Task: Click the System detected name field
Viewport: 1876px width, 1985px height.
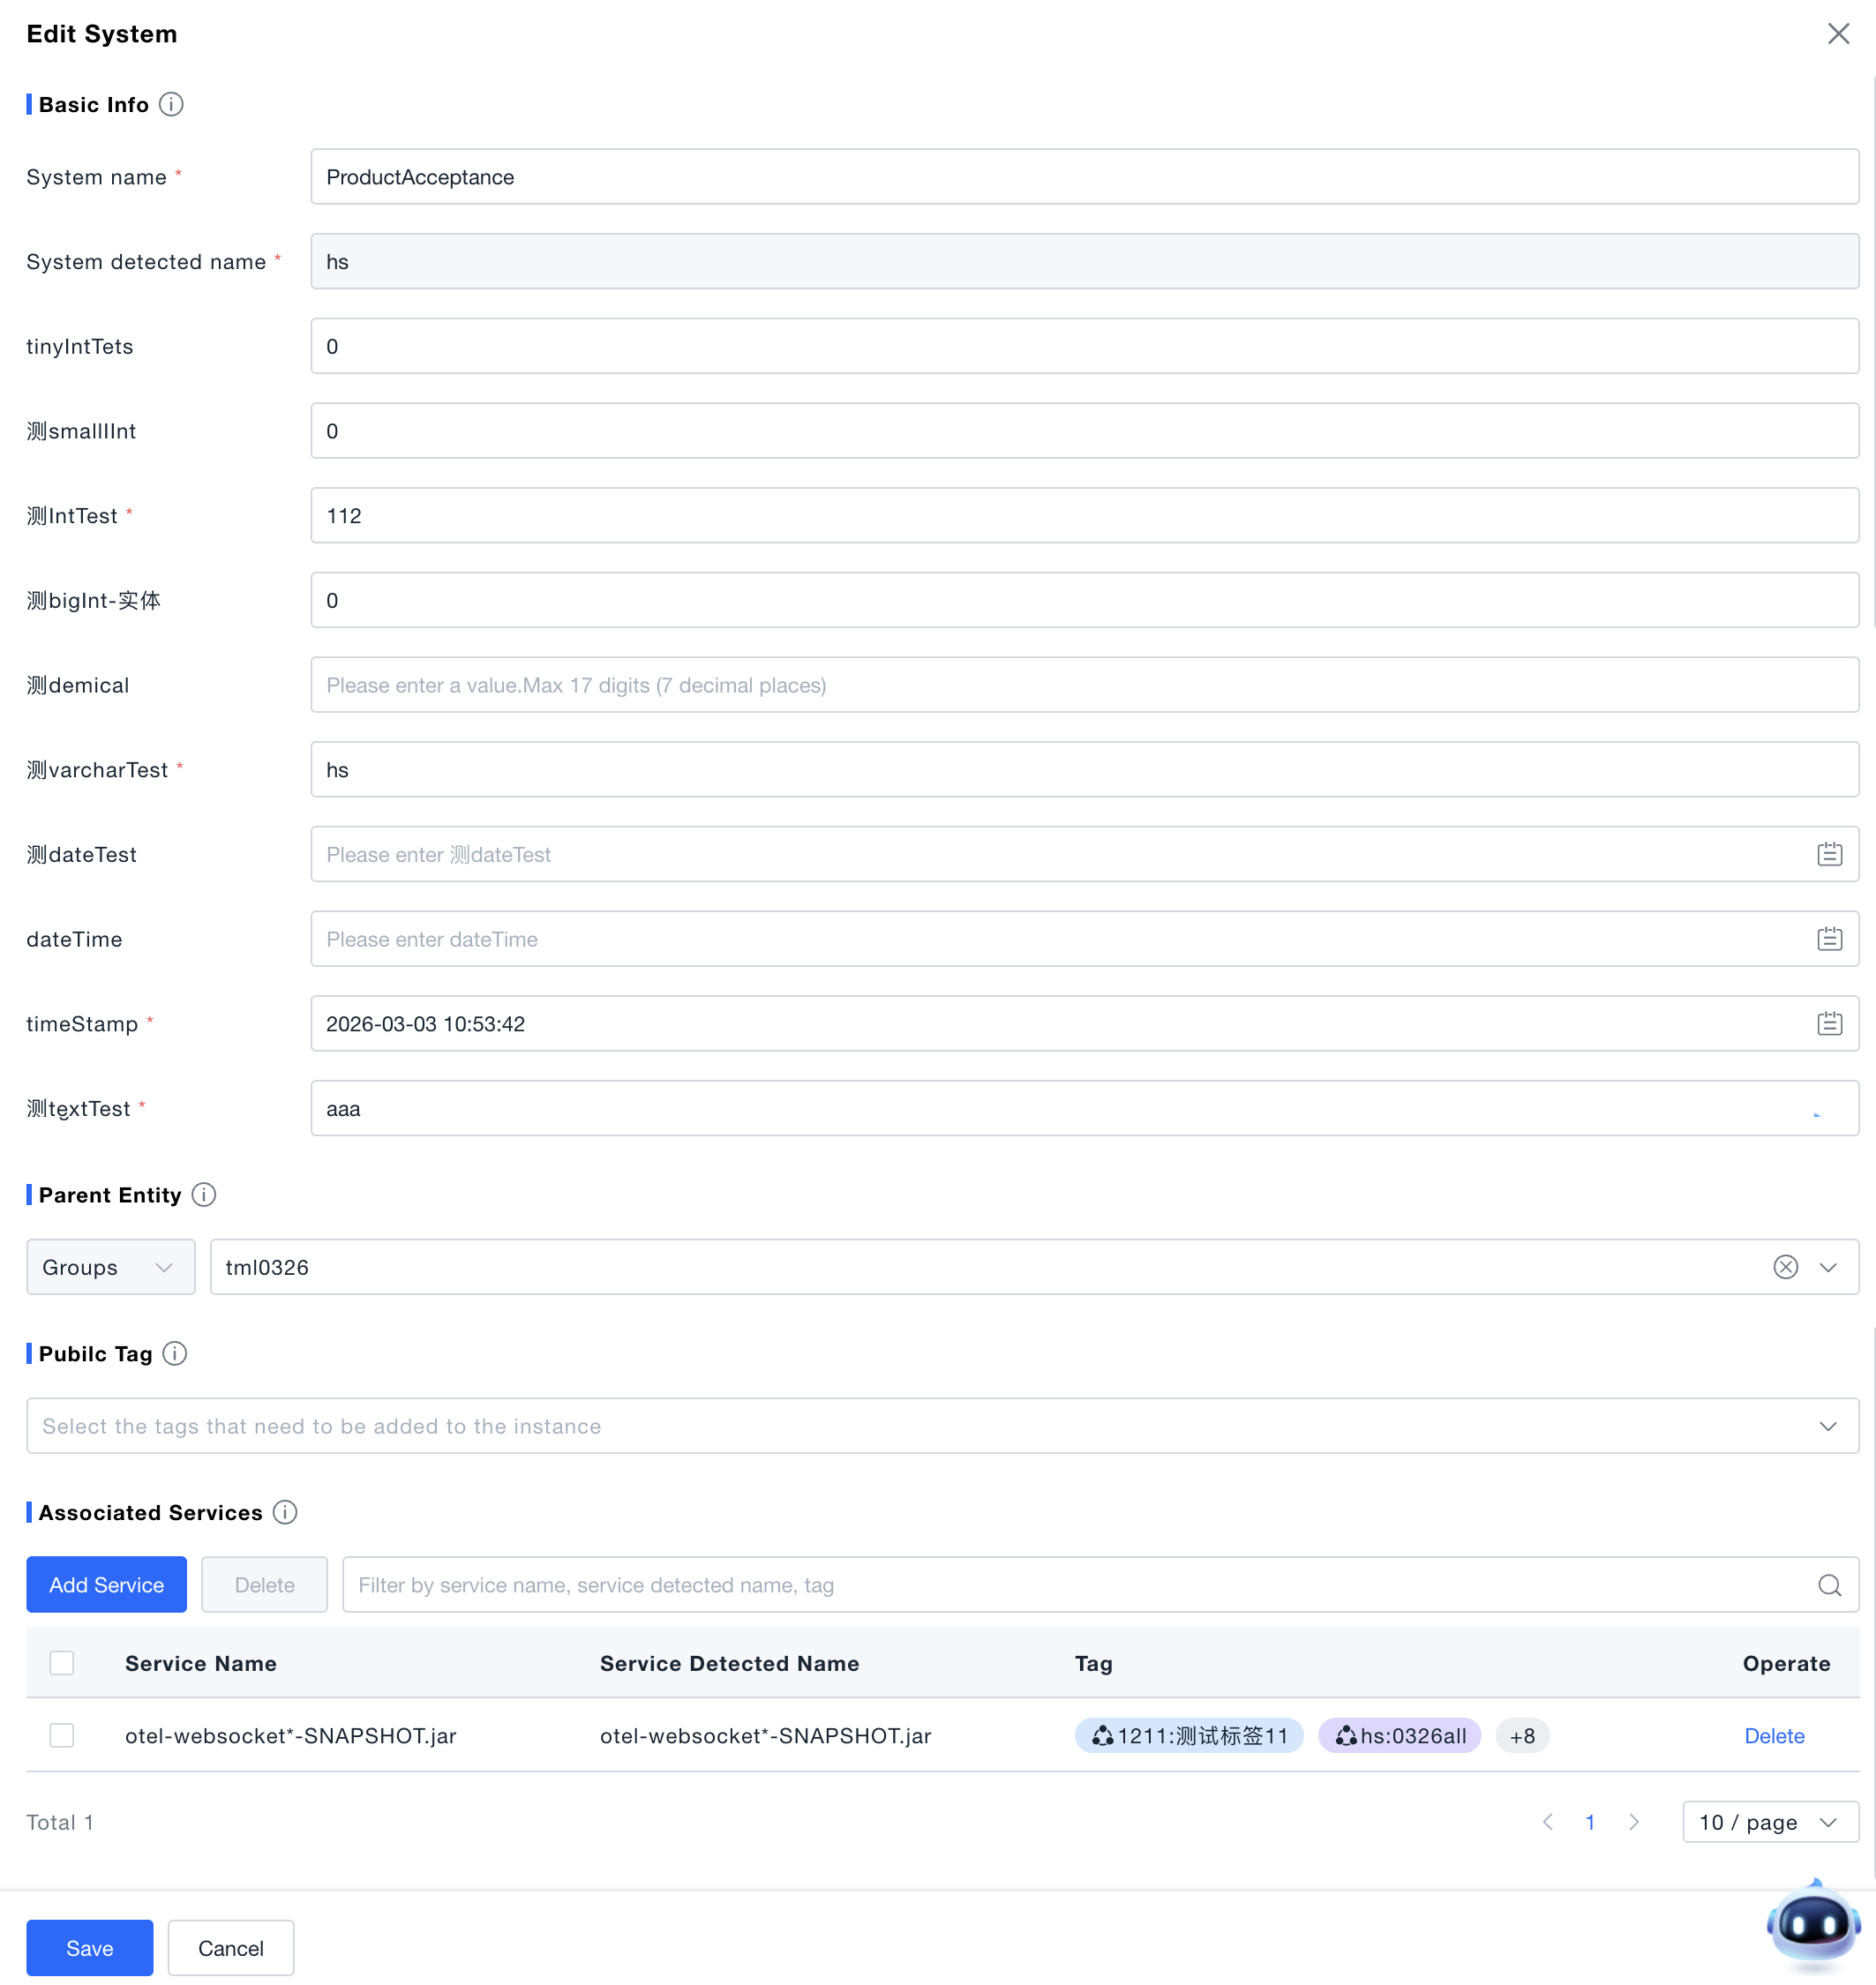Action: (x=1084, y=262)
